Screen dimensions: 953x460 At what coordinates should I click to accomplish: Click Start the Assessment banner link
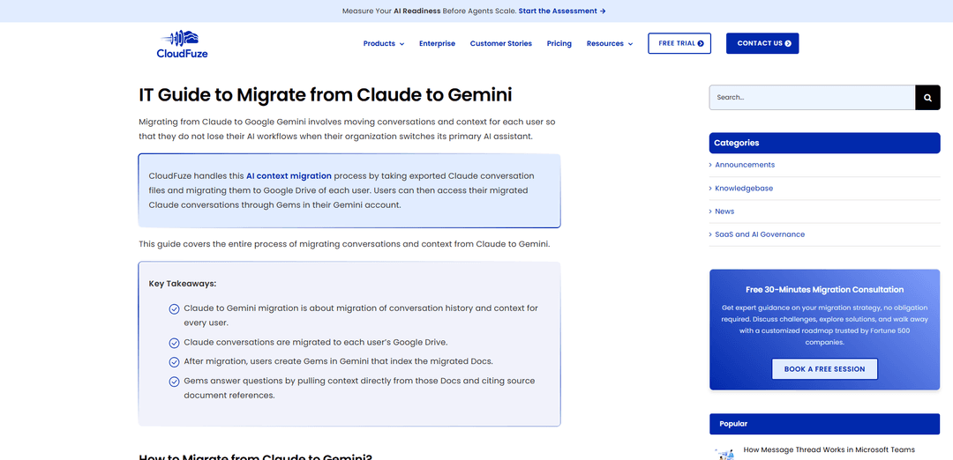pos(562,11)
